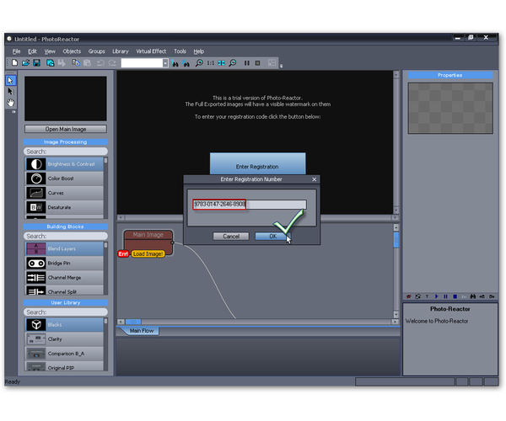Select Comparison B_A in User Library
The height and width of the screenshot is (421, 506).
tap(65, 354)
